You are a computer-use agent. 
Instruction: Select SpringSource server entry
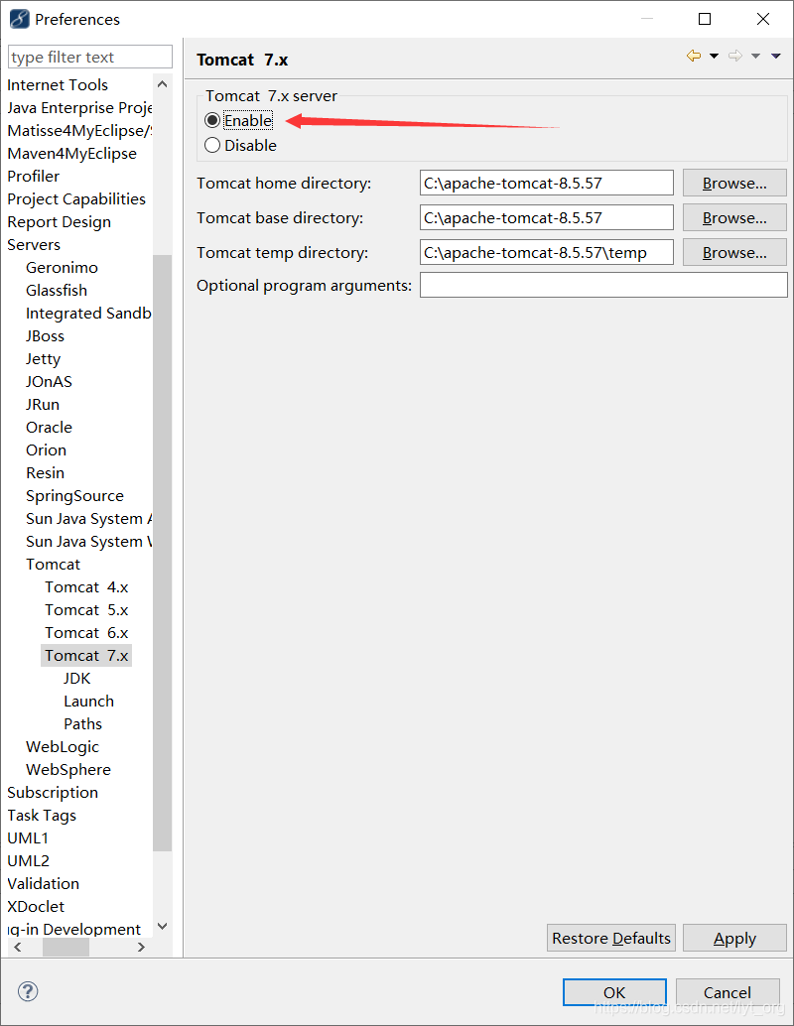[74, 496]
